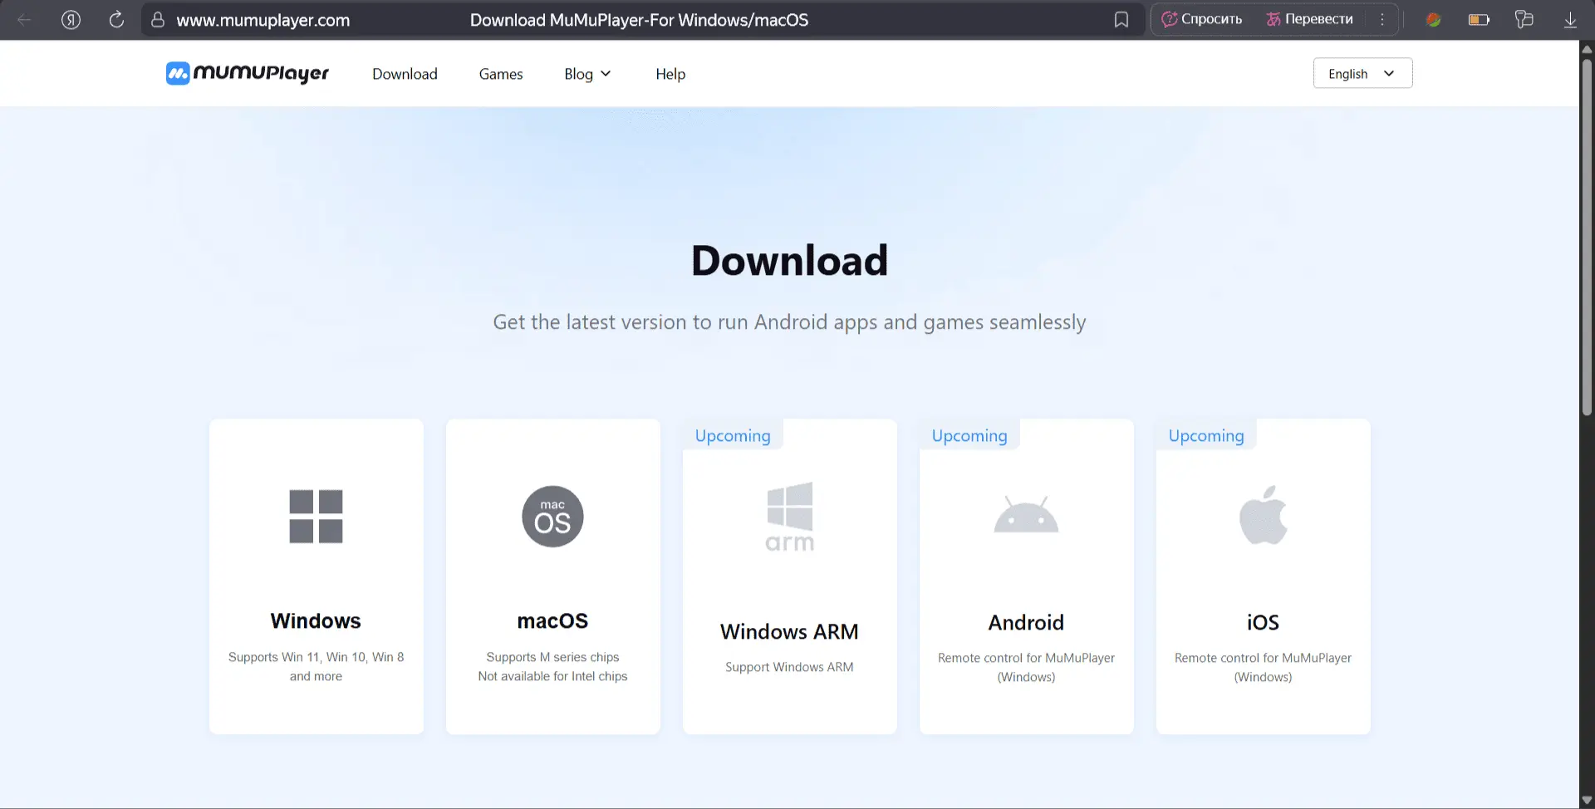Click the 'Upcoming' label on Android card
1595x809 pixels.
[x=969, y=436]
